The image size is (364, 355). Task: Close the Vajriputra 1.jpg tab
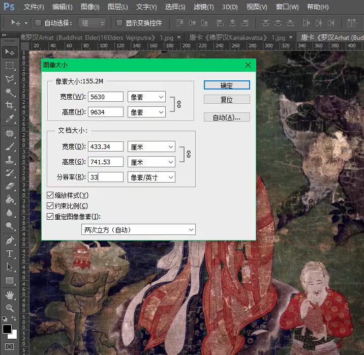(179, 37)
